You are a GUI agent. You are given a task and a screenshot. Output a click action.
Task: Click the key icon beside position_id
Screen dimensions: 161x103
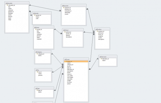pos(97,31)
